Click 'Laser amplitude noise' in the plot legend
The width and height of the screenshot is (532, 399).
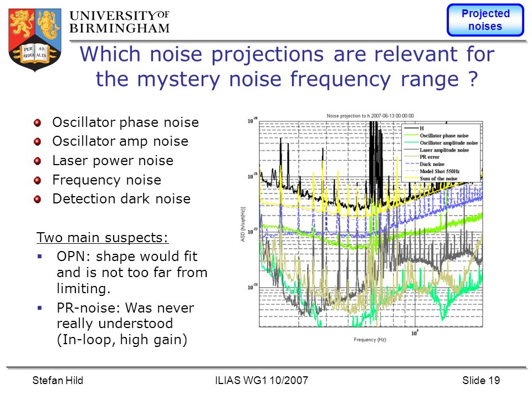click(x=444, y=150)
